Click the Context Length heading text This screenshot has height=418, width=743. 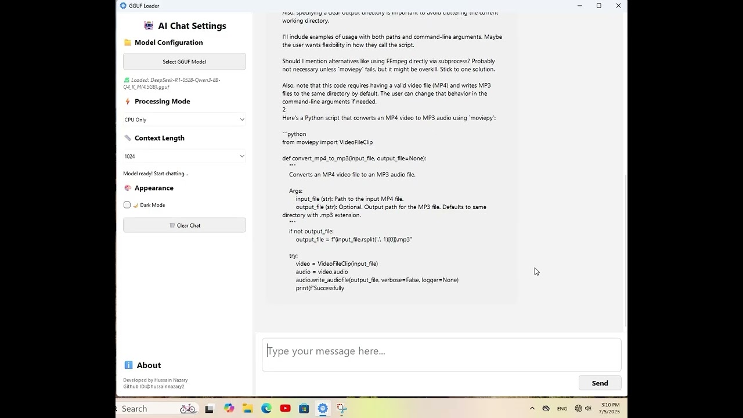(x=160, y=138)
